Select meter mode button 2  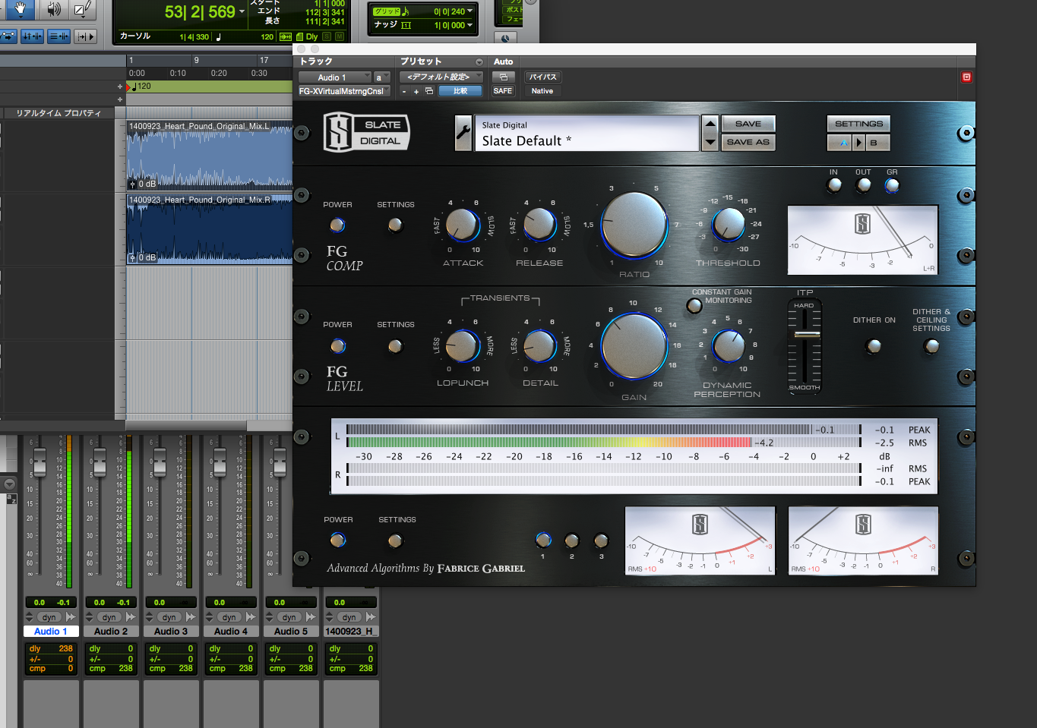[x=572, y=540]
